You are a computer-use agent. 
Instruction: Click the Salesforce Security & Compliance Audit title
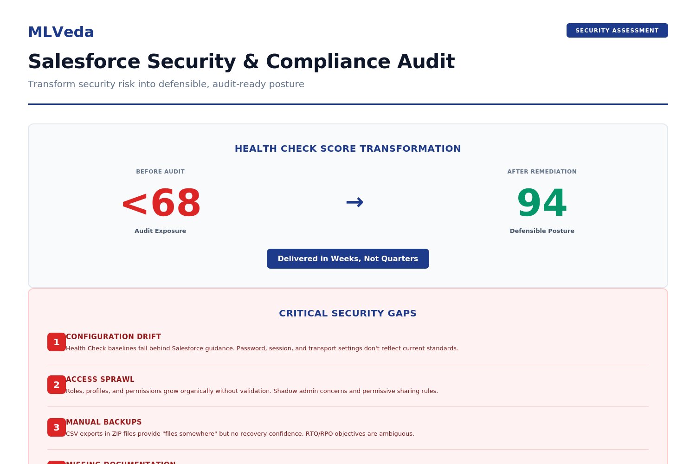[241, 62]
